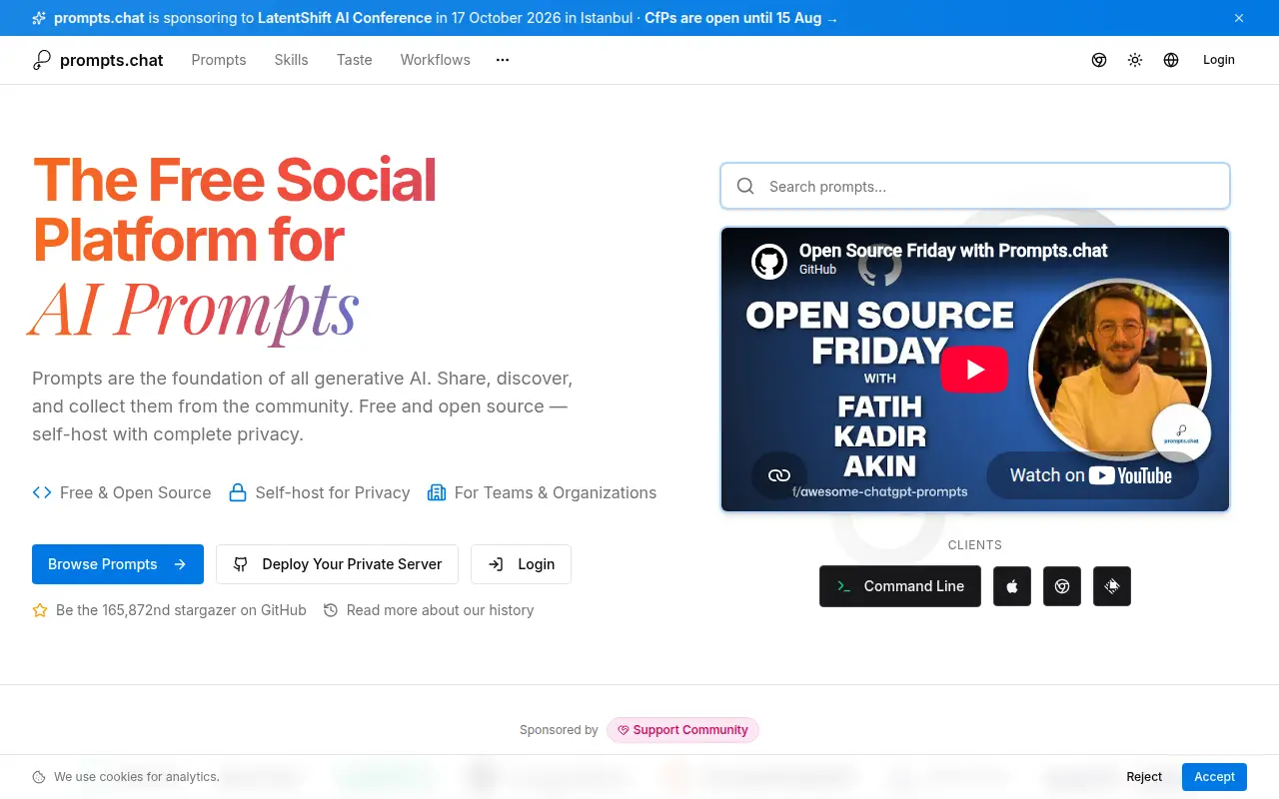Open the Skills nav item
This screenshot has width=1279, height=799.
coord(292,60)
